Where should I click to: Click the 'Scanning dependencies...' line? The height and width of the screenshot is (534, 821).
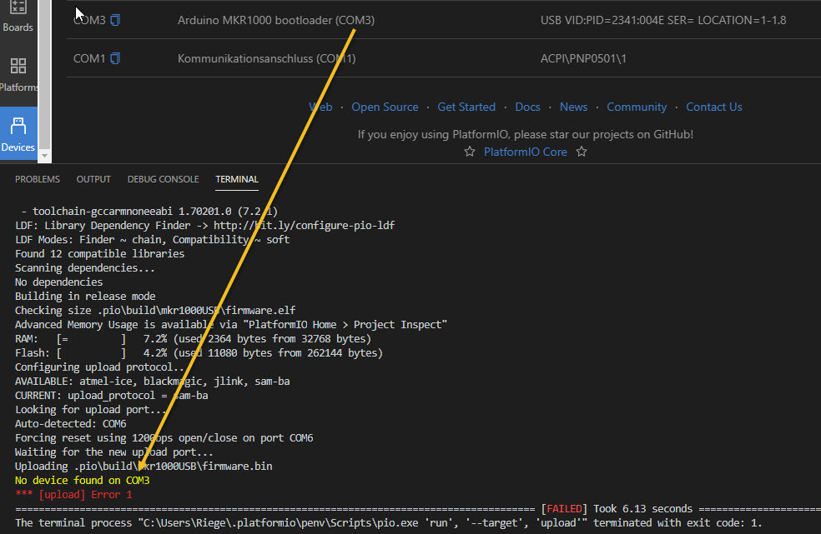coord(85,267)
